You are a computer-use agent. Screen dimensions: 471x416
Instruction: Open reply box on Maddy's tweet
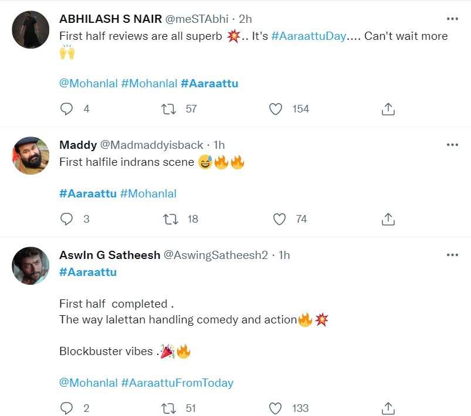66,219
